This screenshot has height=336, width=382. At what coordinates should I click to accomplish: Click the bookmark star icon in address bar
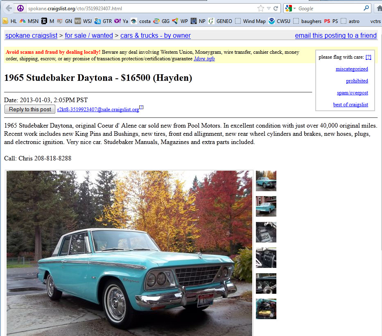click(261, 8)
